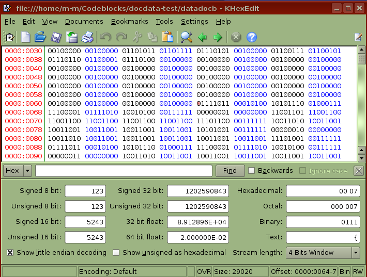Image resolution: width=367 pixels, height=277 pixels.
Task: Toggle RW mode in status bar
Action: [x=358, y=272]
